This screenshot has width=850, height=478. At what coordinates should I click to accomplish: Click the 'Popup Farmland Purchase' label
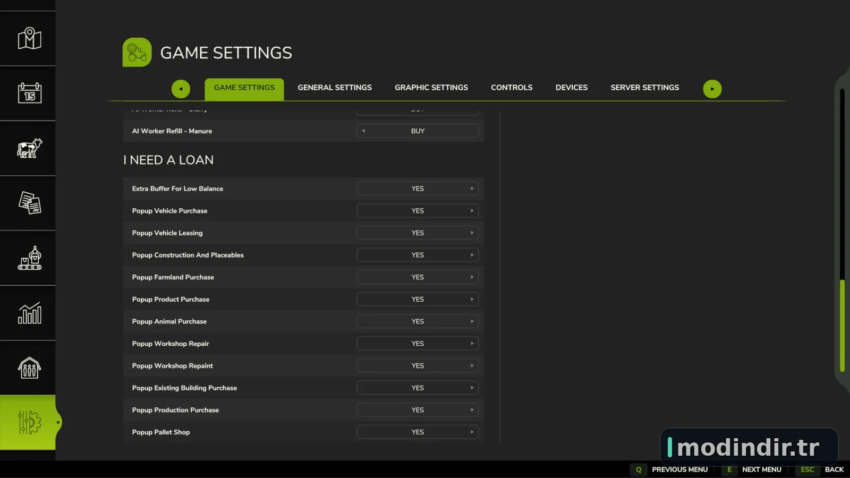pyautogui.click(x=173, y=277)
